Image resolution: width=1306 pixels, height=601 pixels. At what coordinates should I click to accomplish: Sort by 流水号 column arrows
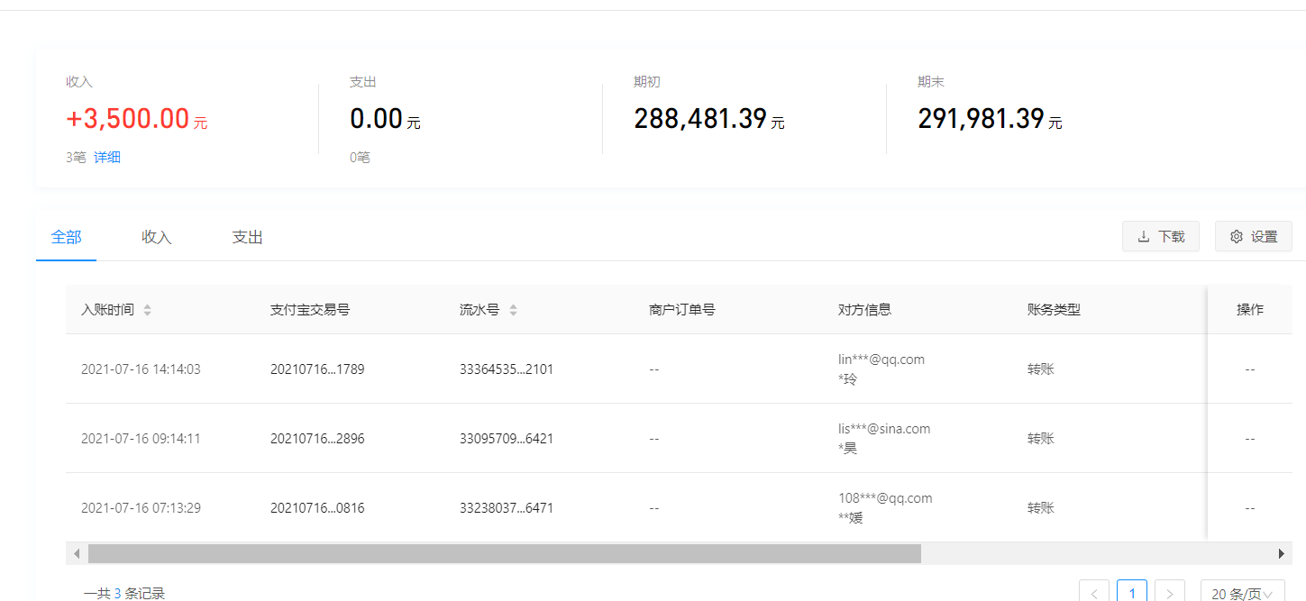coord(513,310)
